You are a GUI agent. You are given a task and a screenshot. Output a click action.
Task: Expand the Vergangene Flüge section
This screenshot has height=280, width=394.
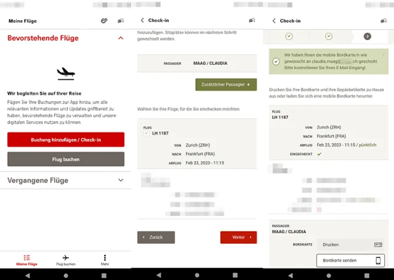click(x=121, y=180)
